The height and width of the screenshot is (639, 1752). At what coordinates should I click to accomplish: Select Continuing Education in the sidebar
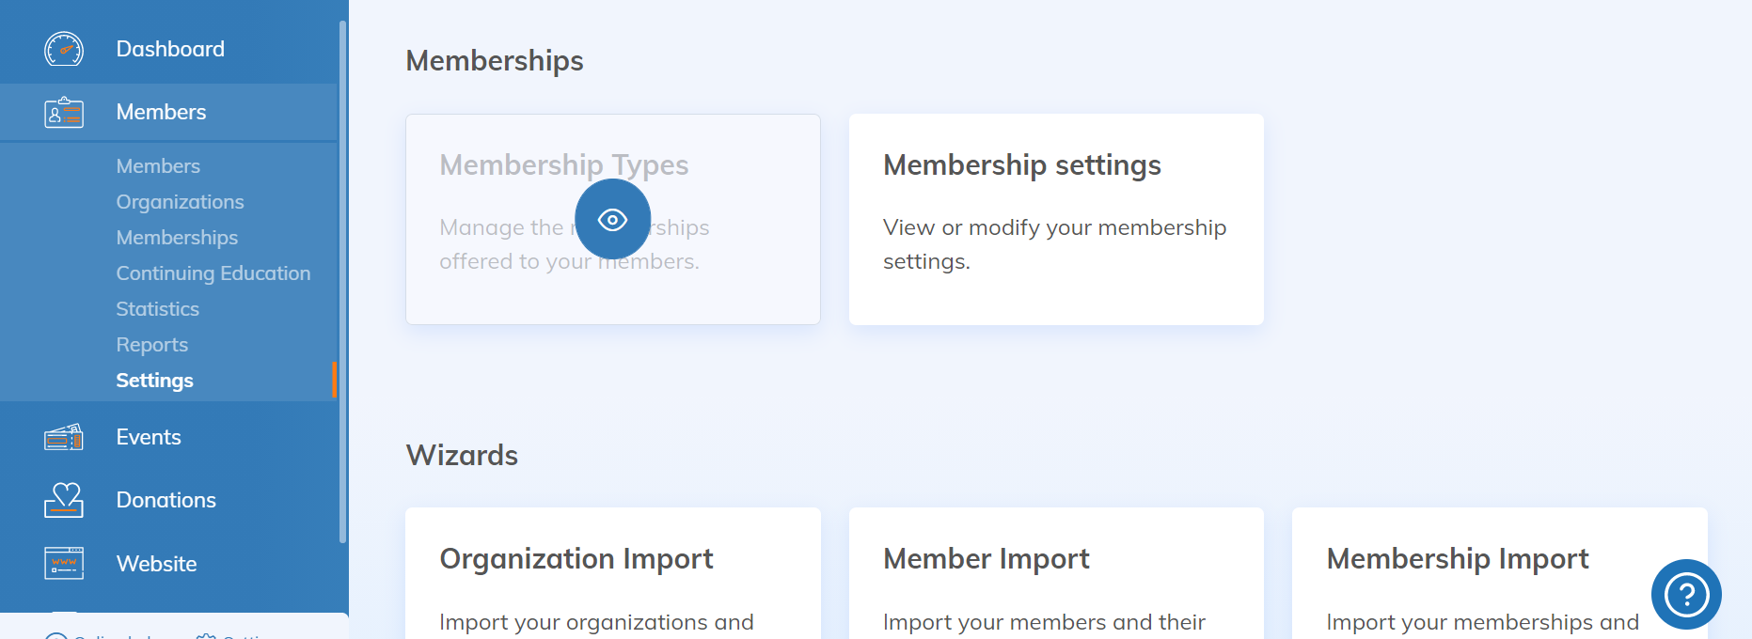[x=213, y=273]
